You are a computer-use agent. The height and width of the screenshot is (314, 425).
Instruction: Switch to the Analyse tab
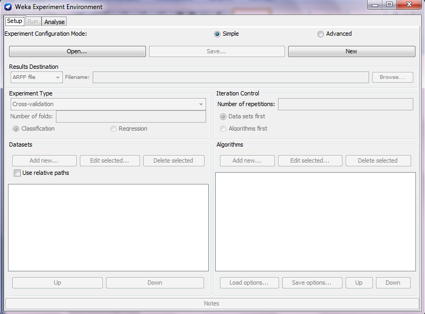pos(54,22)
